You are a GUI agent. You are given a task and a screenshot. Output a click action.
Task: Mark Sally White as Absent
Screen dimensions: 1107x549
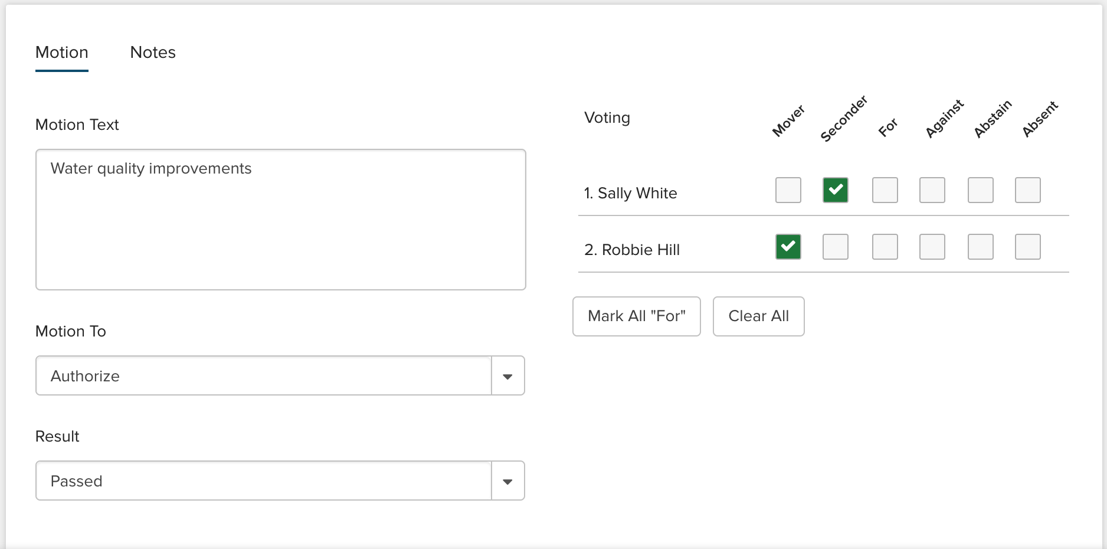(x=1028, y=190)
